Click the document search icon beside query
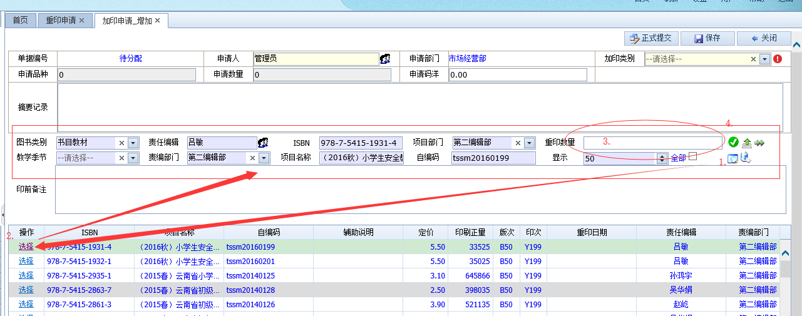The height and width of the screenshot is (316, 802). point(745,158)
